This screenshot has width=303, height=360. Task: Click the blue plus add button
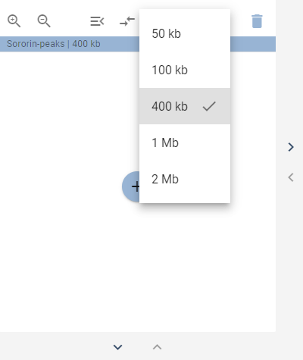131,186
